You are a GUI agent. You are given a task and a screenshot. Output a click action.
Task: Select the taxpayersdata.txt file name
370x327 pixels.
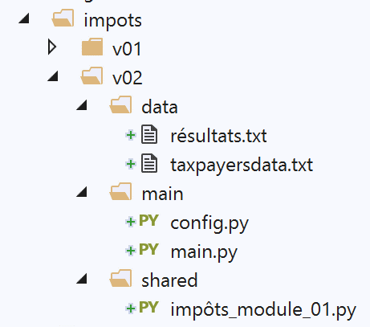coord(242,166)
